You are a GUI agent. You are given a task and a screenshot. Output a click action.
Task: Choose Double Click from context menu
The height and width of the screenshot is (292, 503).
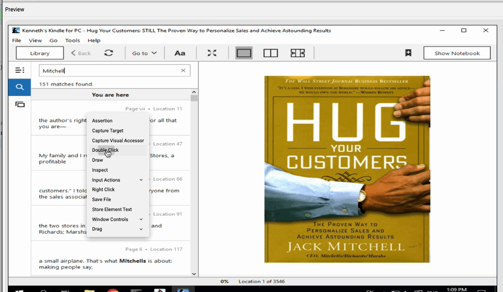click(x=105, y=150)
